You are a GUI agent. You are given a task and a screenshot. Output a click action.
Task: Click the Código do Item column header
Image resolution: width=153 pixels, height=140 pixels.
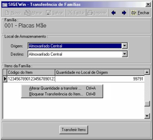31,73
